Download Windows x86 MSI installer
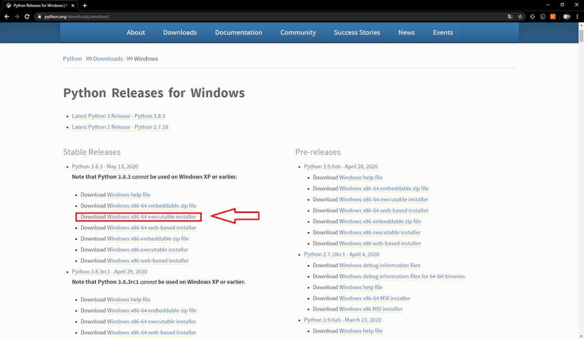The image size is (584, 339). click(371, 309)
